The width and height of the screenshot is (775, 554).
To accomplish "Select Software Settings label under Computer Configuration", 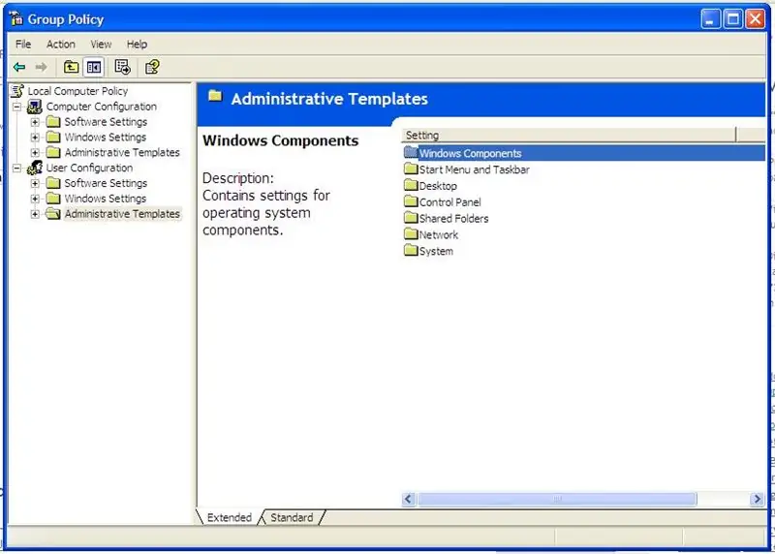I will [106, 122].
